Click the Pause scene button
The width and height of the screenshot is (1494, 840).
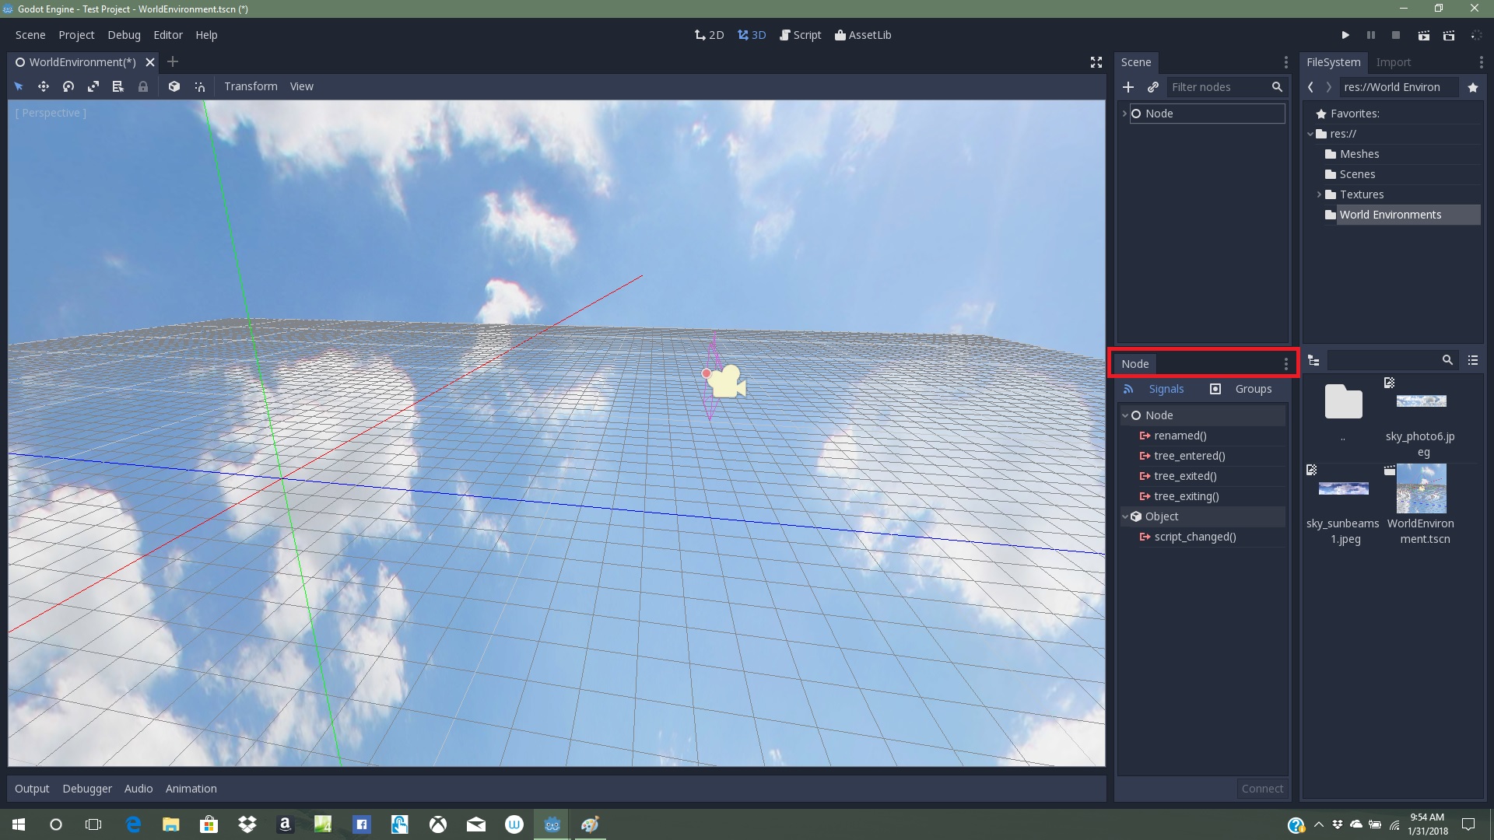[x=1371, y=35]
